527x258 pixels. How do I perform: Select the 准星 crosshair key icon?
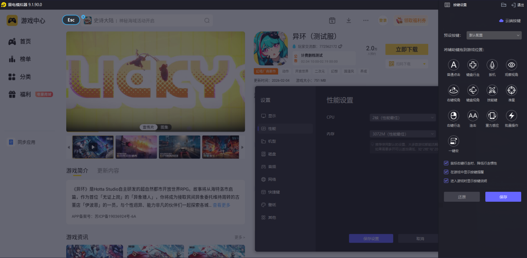[x=512, y=90]
